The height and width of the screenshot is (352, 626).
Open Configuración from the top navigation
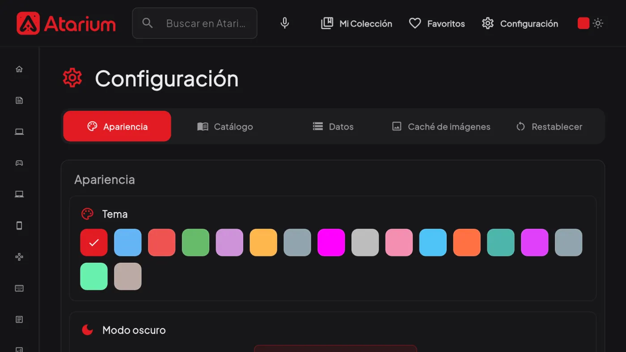520,23
